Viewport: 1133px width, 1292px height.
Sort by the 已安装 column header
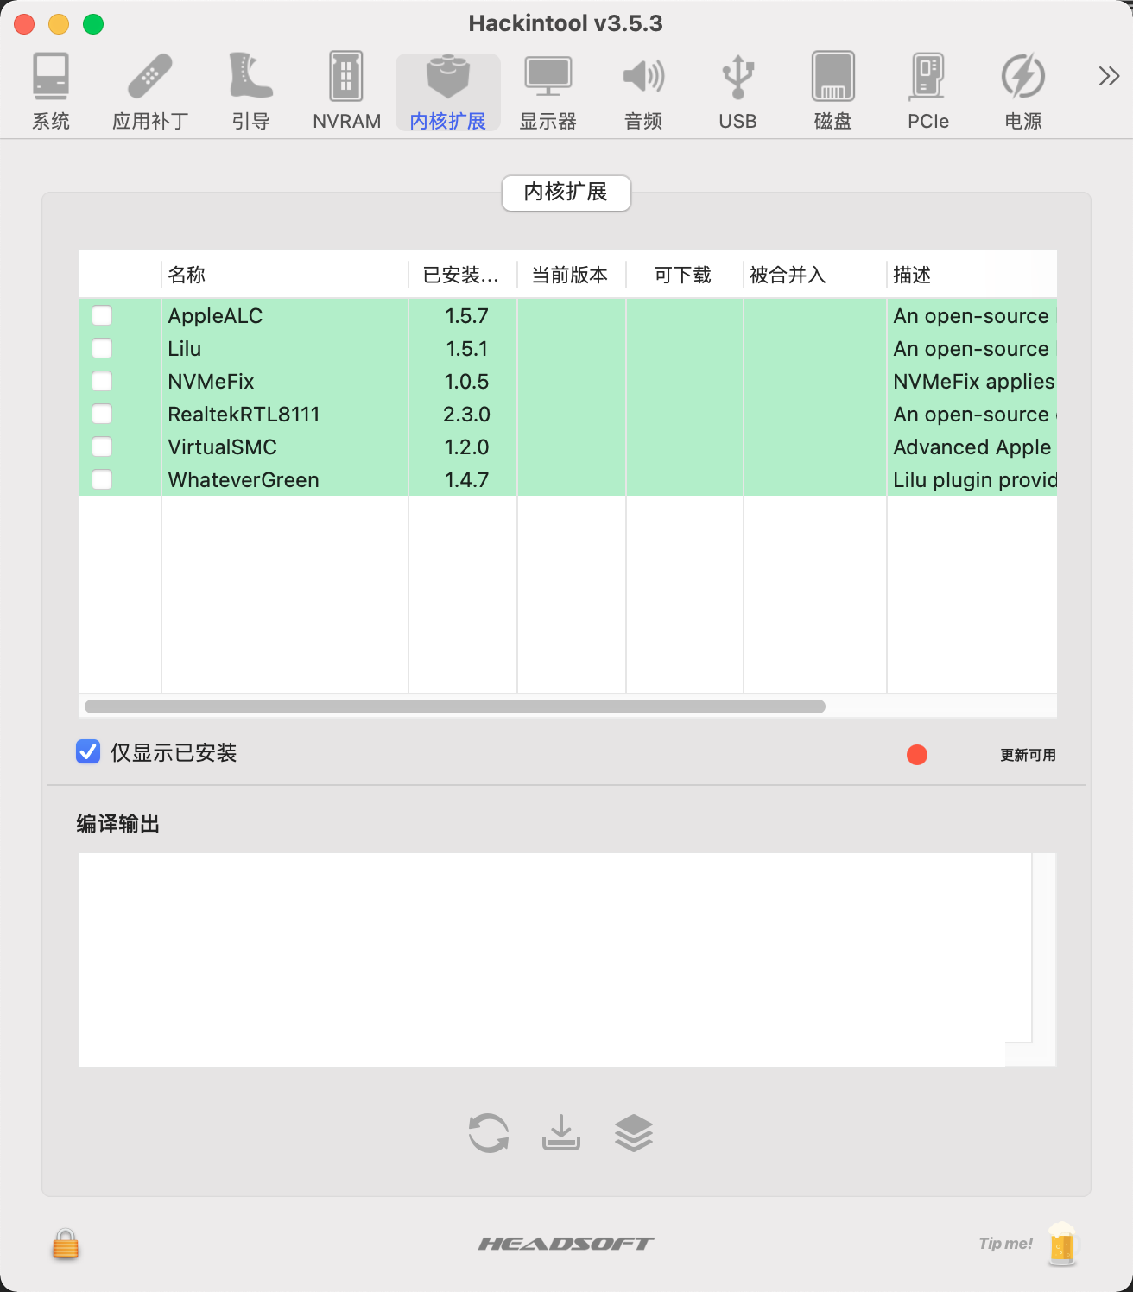point(463,275)
